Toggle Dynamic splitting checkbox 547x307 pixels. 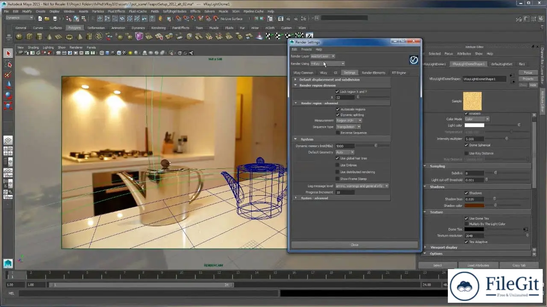click(338, 115)
